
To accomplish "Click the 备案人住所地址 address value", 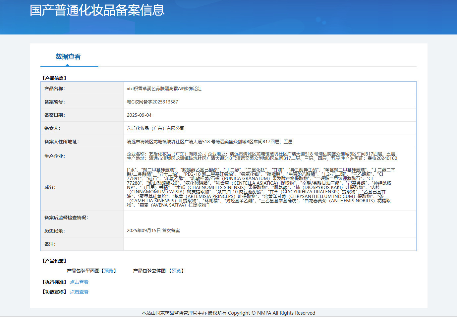I will (210, 142).
